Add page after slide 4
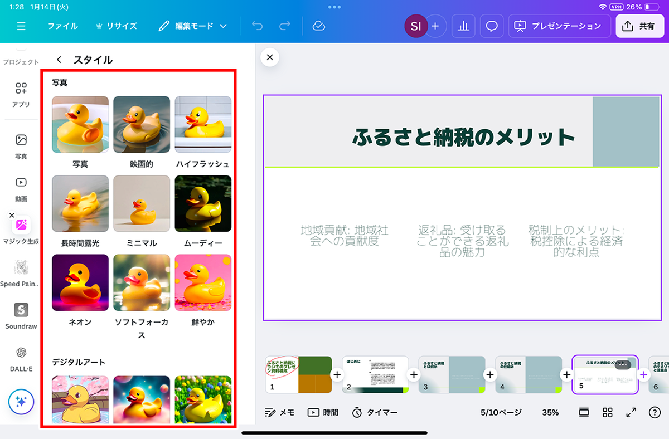 coord(567,375)
